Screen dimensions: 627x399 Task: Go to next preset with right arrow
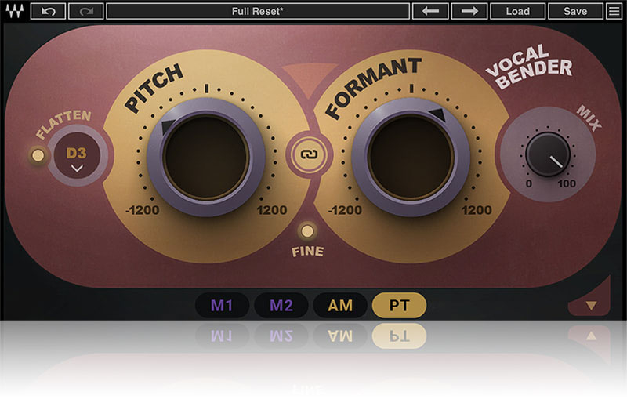(469, 11)
